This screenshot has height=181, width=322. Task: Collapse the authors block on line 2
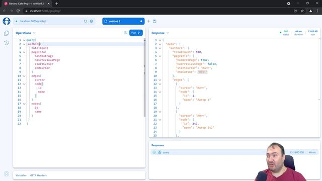tap(24, 44)
